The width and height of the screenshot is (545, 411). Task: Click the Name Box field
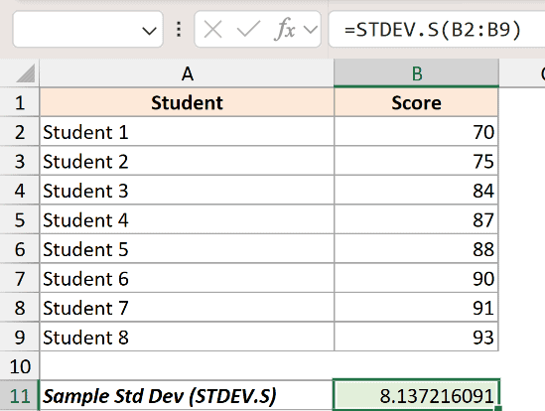(x=88, y=29)
